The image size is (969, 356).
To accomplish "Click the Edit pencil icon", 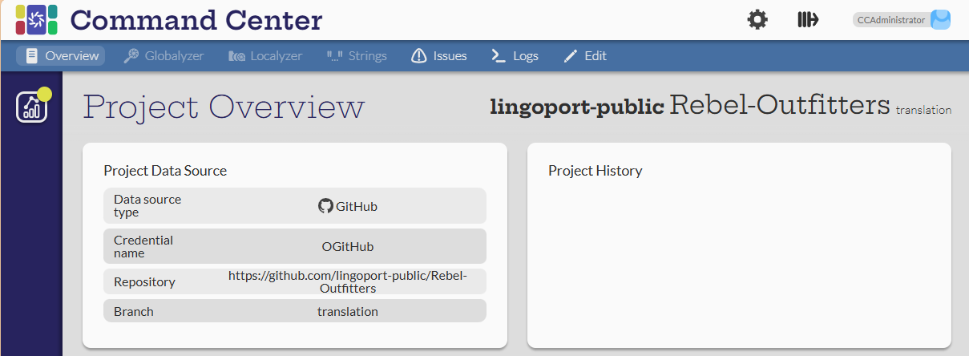I will coord(571,56).
